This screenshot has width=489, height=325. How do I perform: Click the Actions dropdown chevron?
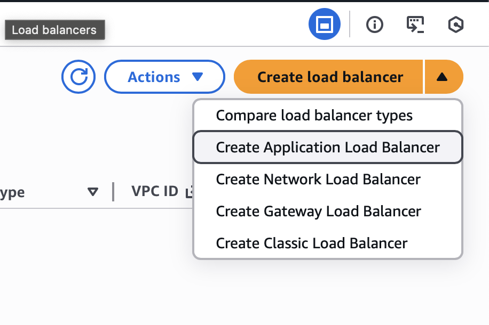(x=197, y=77)
